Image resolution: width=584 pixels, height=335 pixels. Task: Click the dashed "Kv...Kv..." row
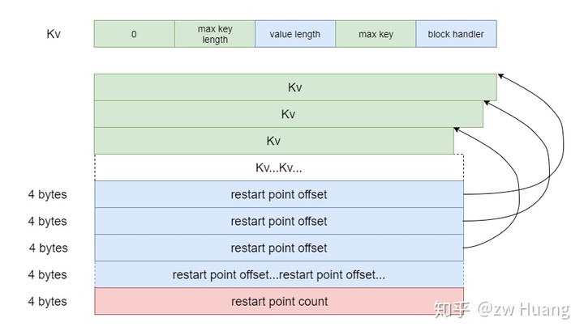(279, 167)
